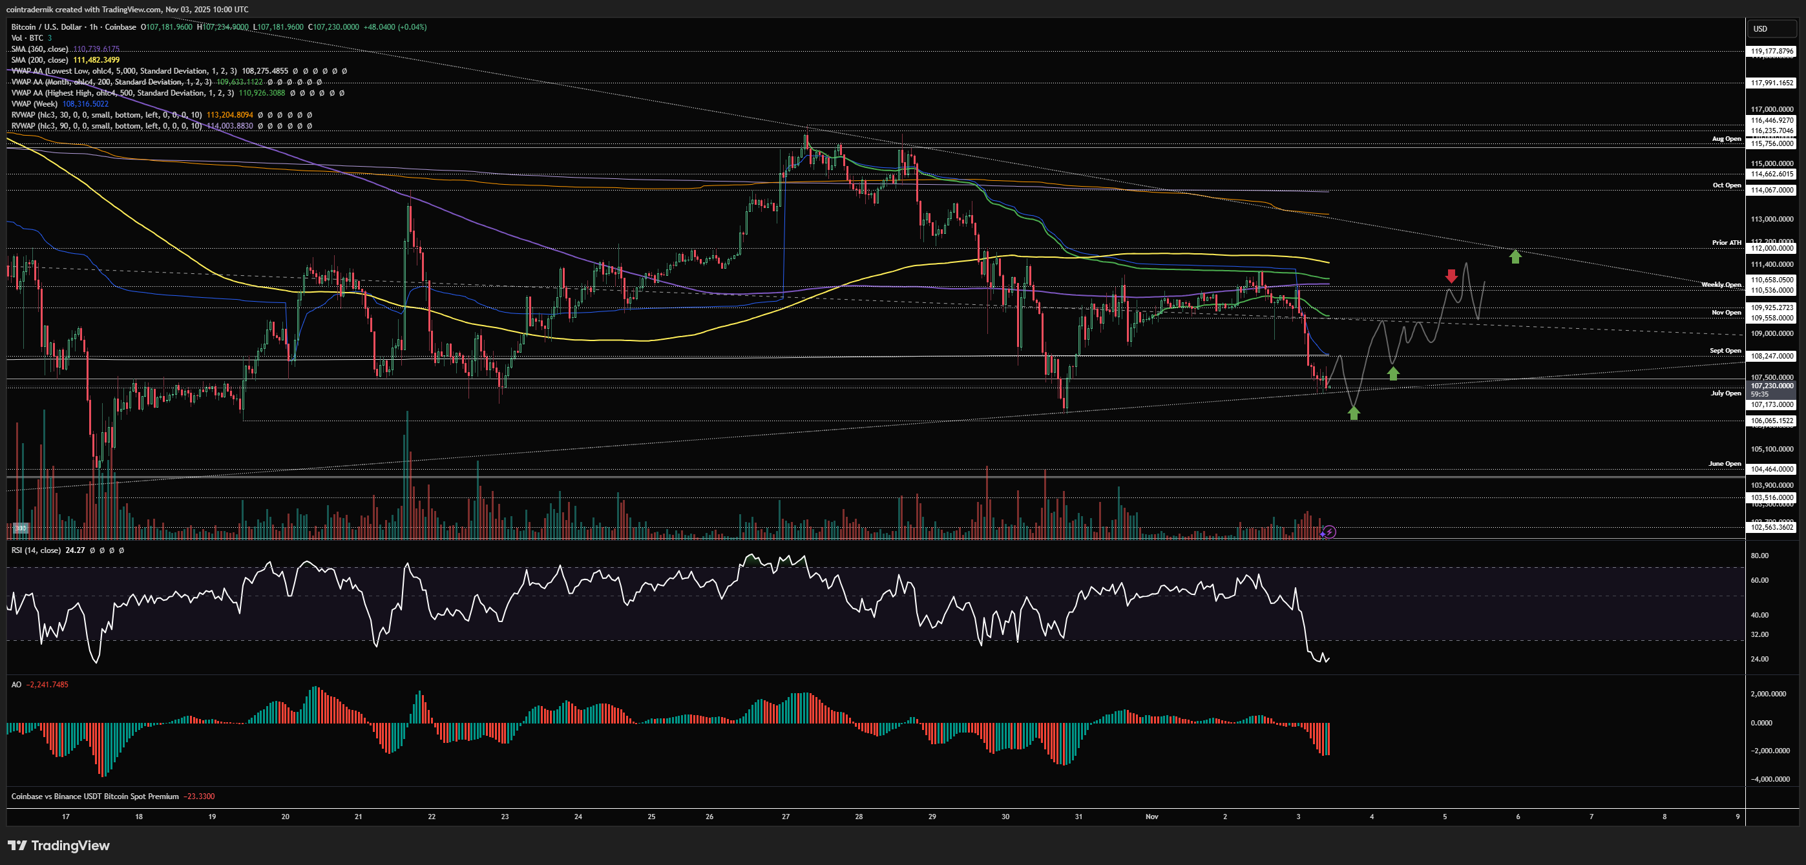Click green up arrow below Prior ATH line

pyautogui.click(x=1515, y=256)
